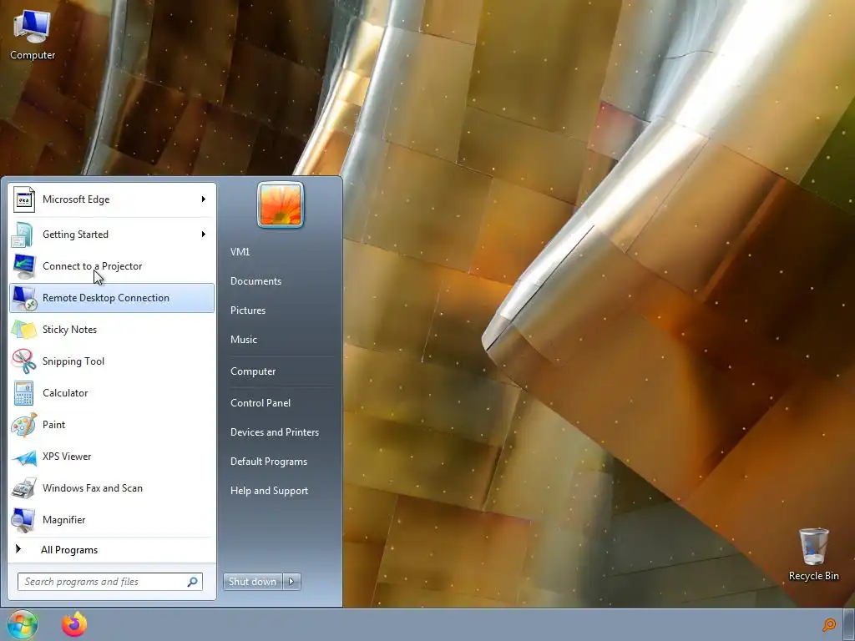Launch Firefox from the taskbar

pos(74,624)
